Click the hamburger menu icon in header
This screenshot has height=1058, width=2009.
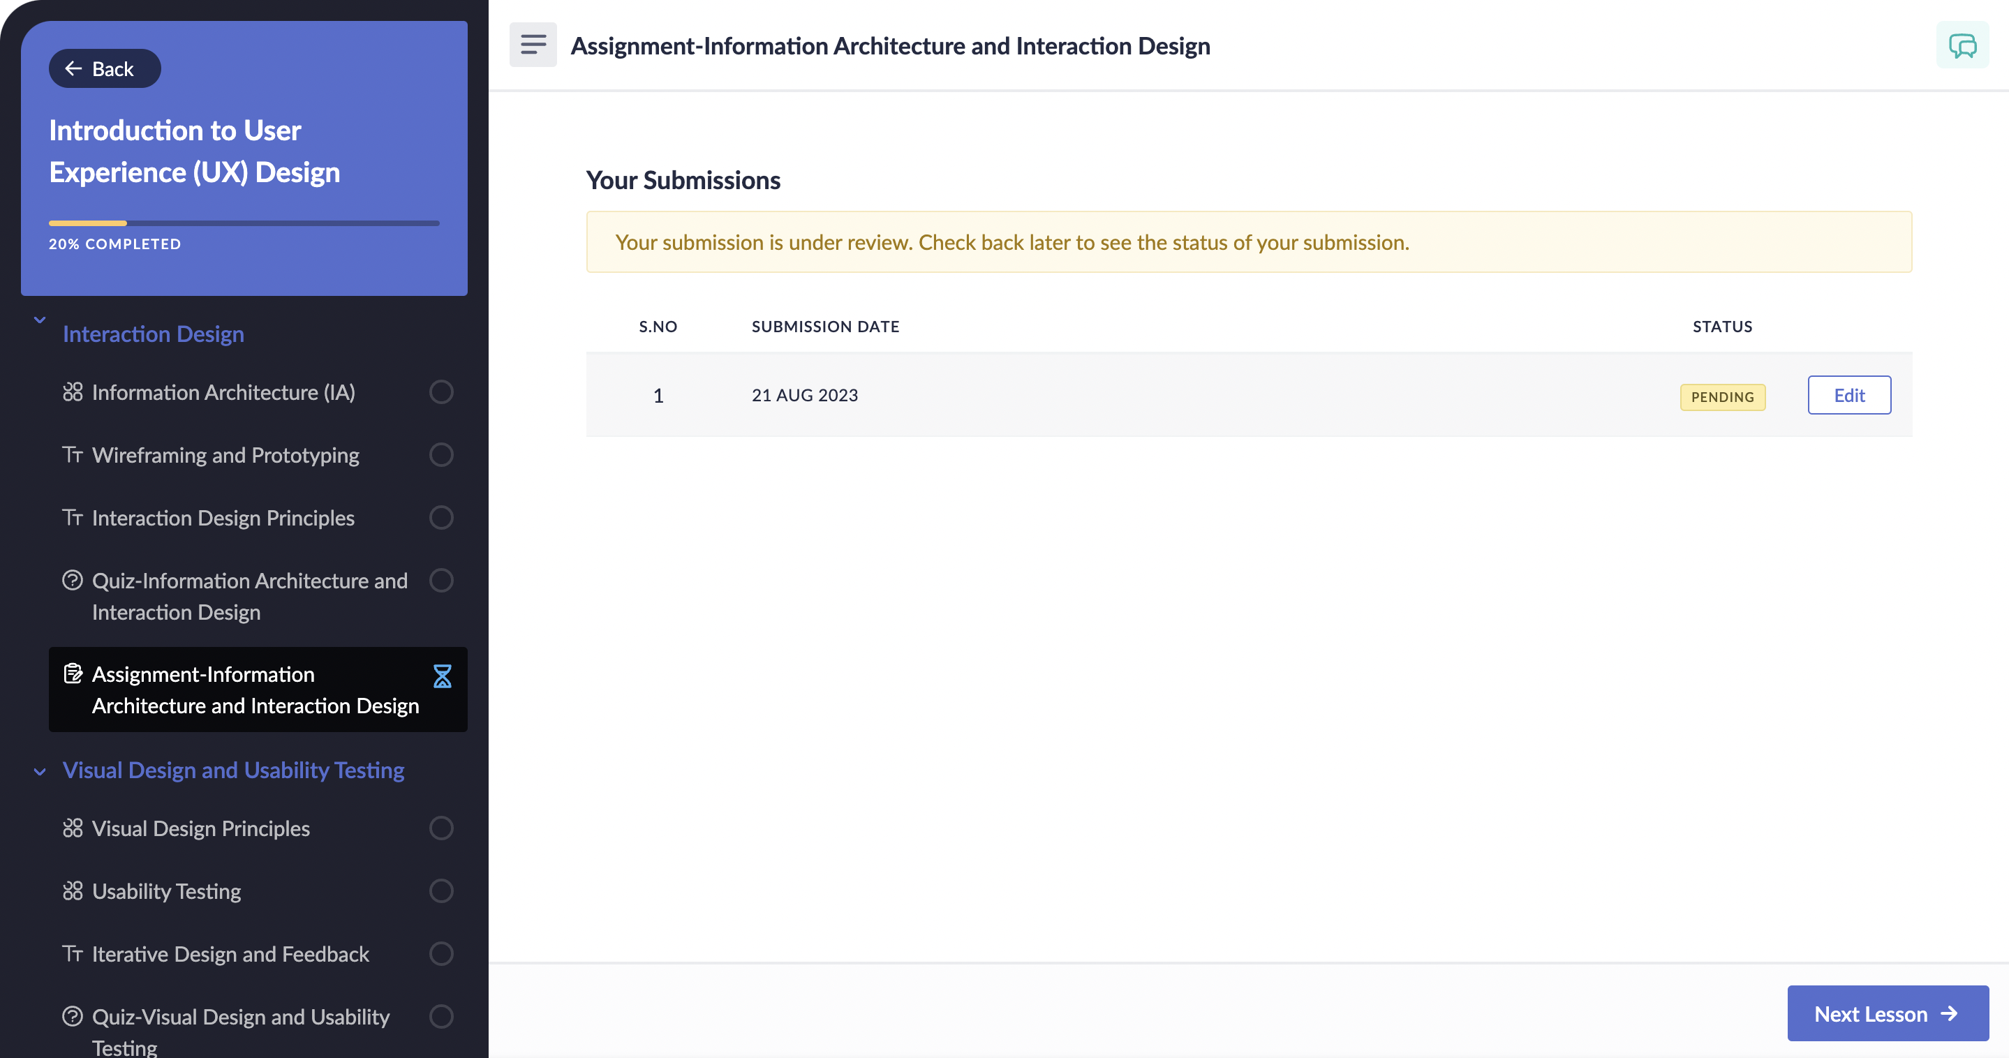(533, 45)
